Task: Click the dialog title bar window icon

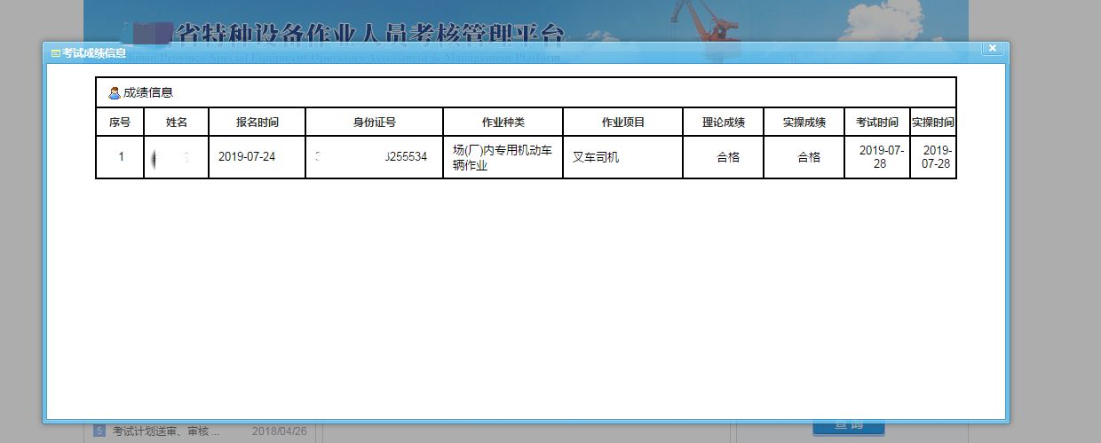Action: (55, 53)
